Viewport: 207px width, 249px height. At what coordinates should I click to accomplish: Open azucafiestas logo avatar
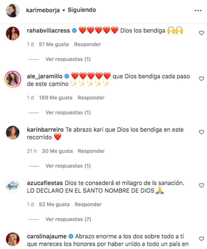click(12, 186)
